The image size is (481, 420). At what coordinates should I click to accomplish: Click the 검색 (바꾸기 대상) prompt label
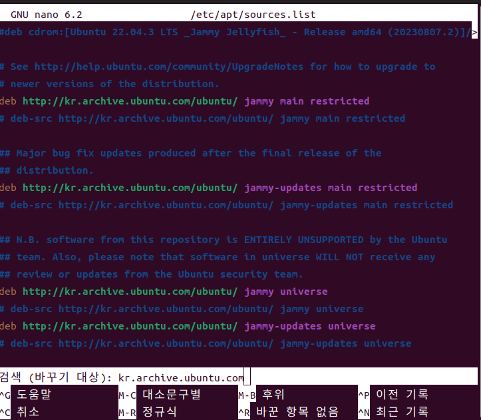[x=56, y=377]
